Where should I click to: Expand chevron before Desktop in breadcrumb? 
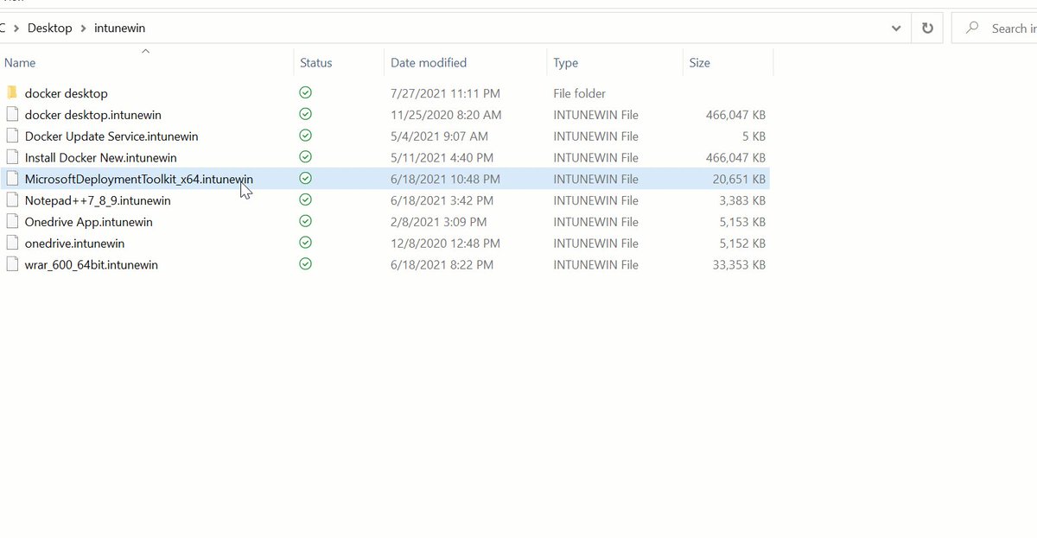pyautogui.click(x=16, y=28)
